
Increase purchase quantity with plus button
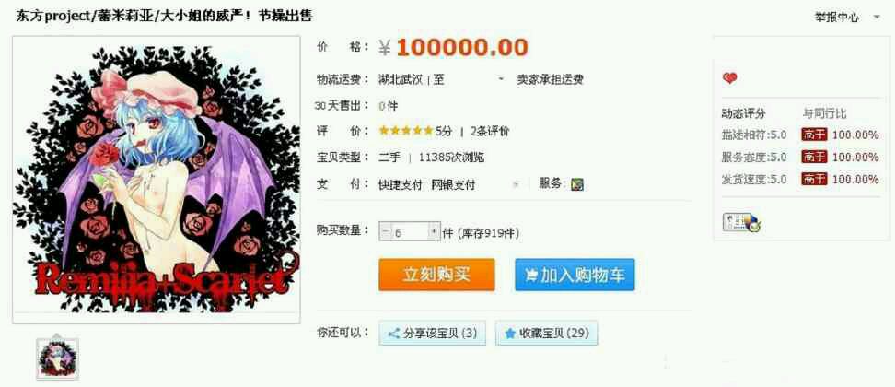point(434,232)
